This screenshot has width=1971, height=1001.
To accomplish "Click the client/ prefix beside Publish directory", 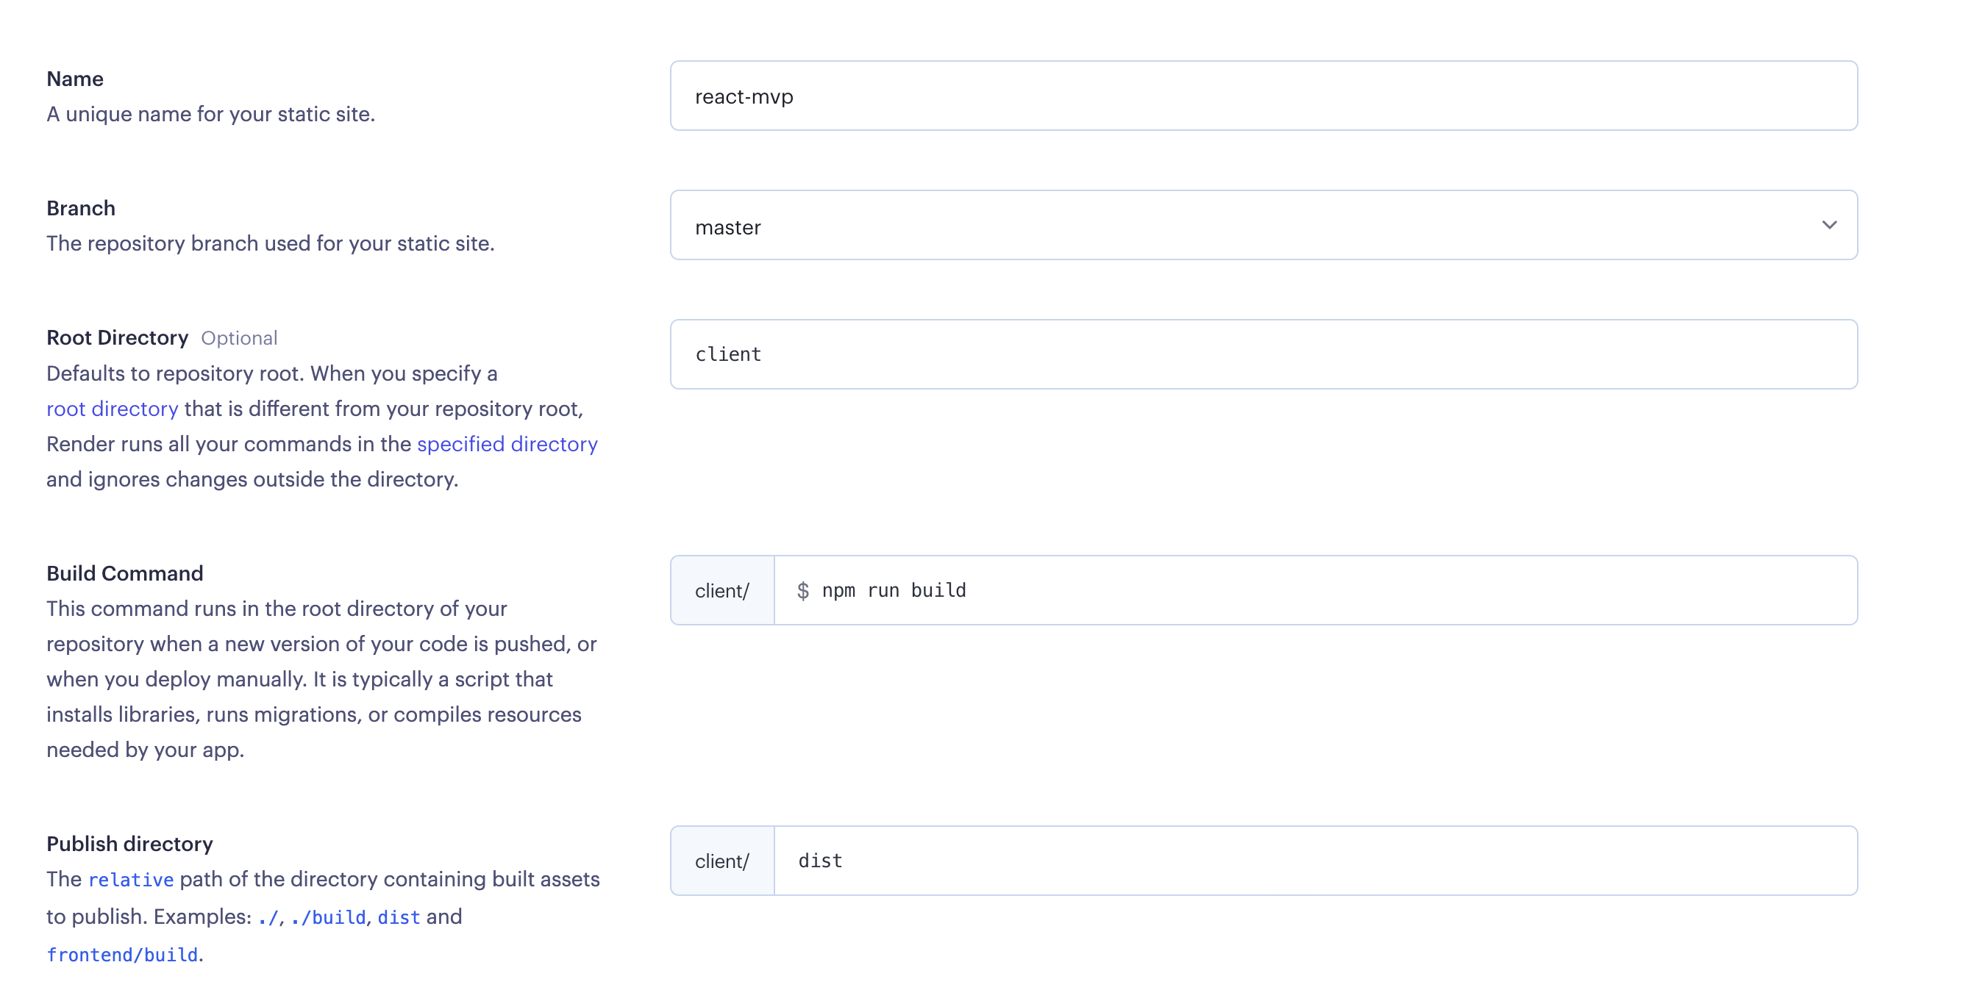I will (721, 861).
